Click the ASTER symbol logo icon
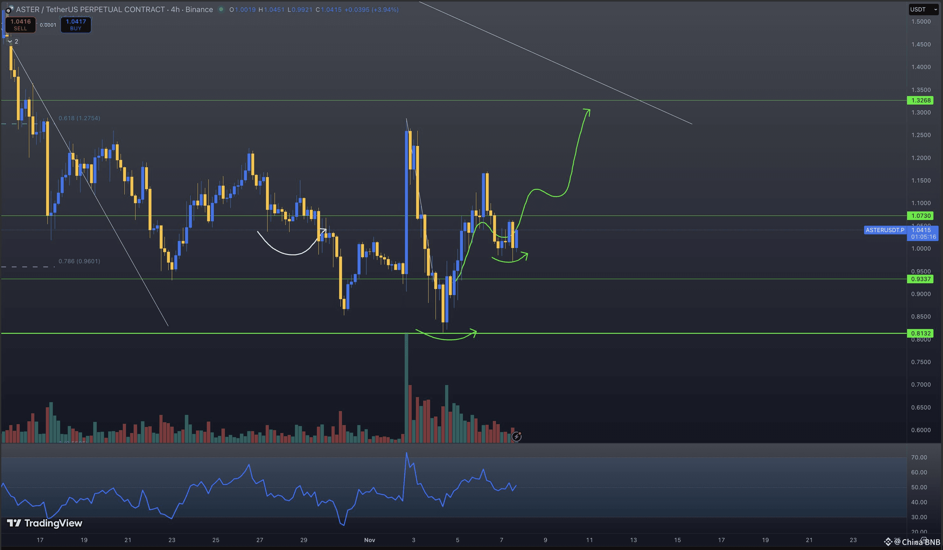 pos(8,10)
